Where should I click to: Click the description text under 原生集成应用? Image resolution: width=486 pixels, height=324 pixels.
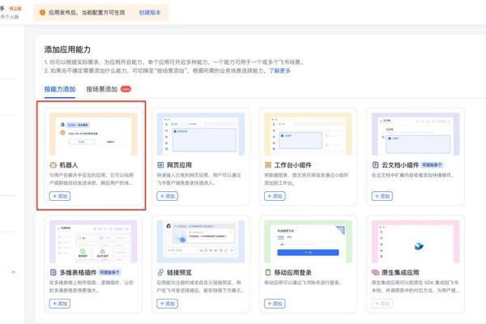pyautogui.click(x=416, y=287)
